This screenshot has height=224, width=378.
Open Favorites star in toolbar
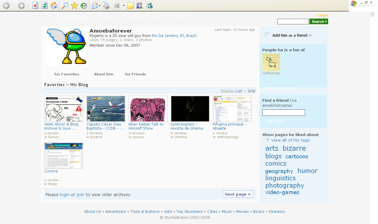point(74,6)
